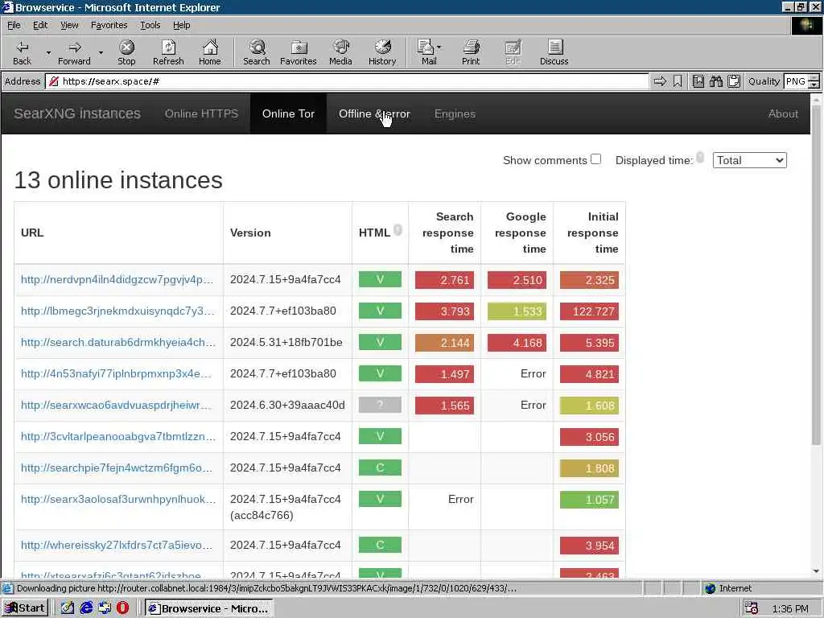Open the About page link
The height and width of the screenshot is (618, 824).
point(782,113)
